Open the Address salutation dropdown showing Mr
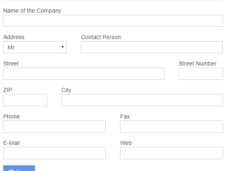The height and width of the screenshot is (171, 230). click(x=35, y=47)
